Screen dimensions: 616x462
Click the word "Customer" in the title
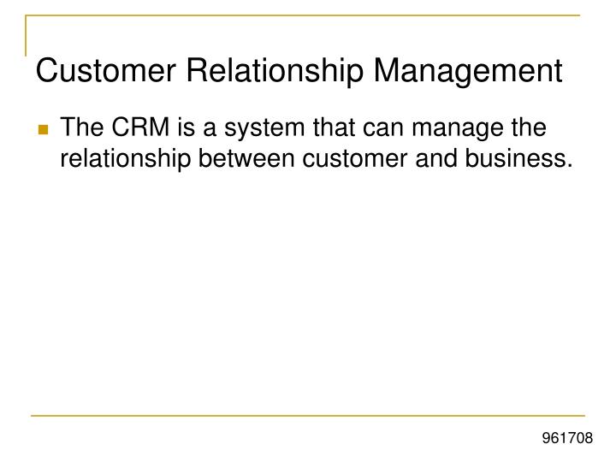[106, 70]
